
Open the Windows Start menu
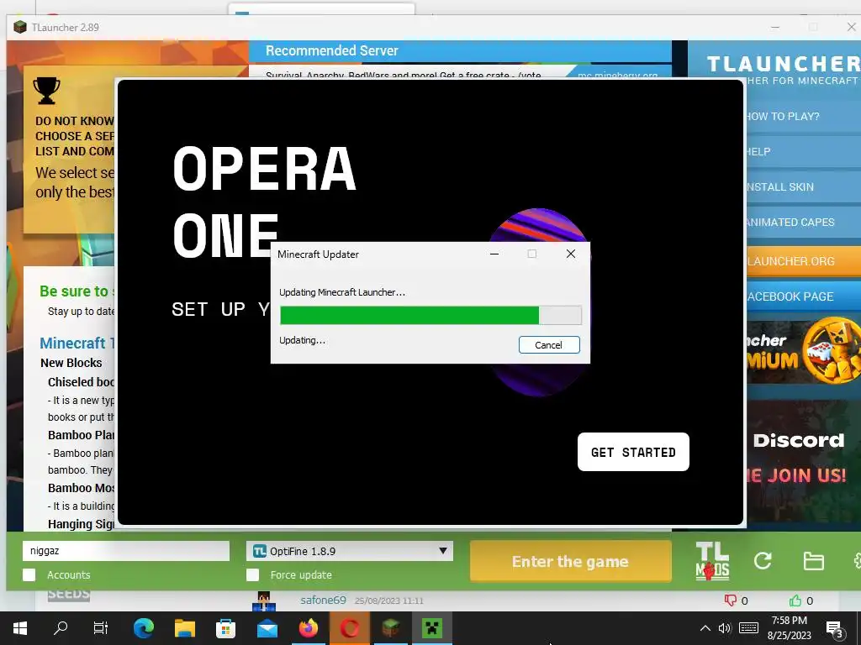(20, 628)
